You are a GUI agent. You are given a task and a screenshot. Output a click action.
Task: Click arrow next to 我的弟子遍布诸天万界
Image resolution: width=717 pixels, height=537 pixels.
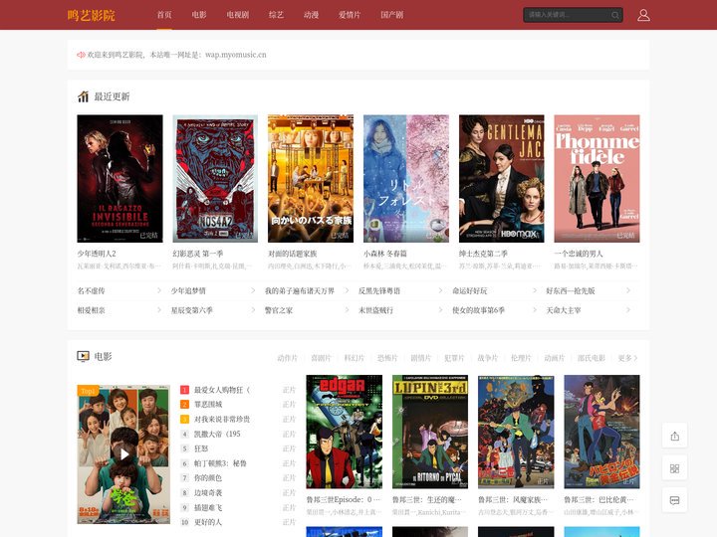click(x=347, y=290)
